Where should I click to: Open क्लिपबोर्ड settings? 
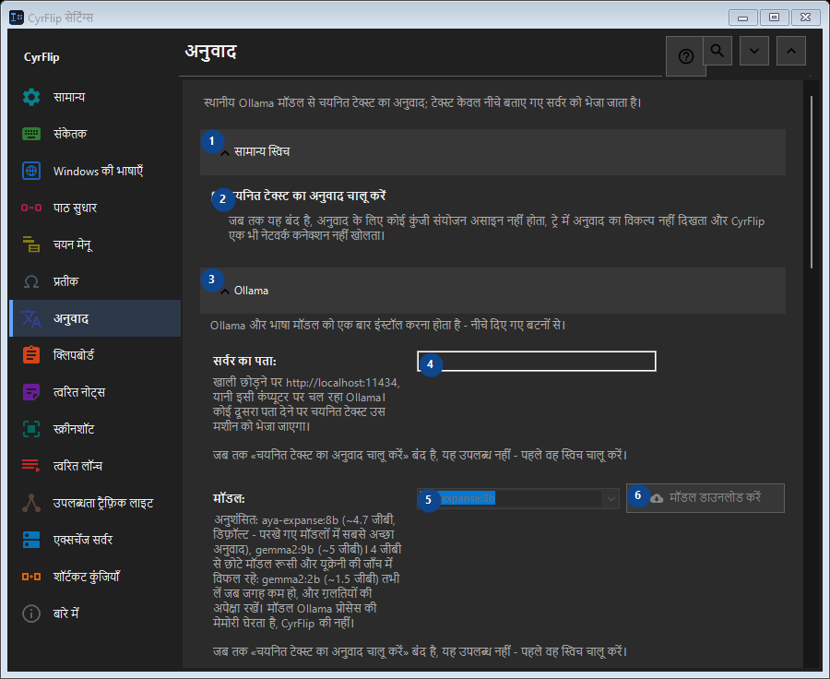(x=95, y=355)
